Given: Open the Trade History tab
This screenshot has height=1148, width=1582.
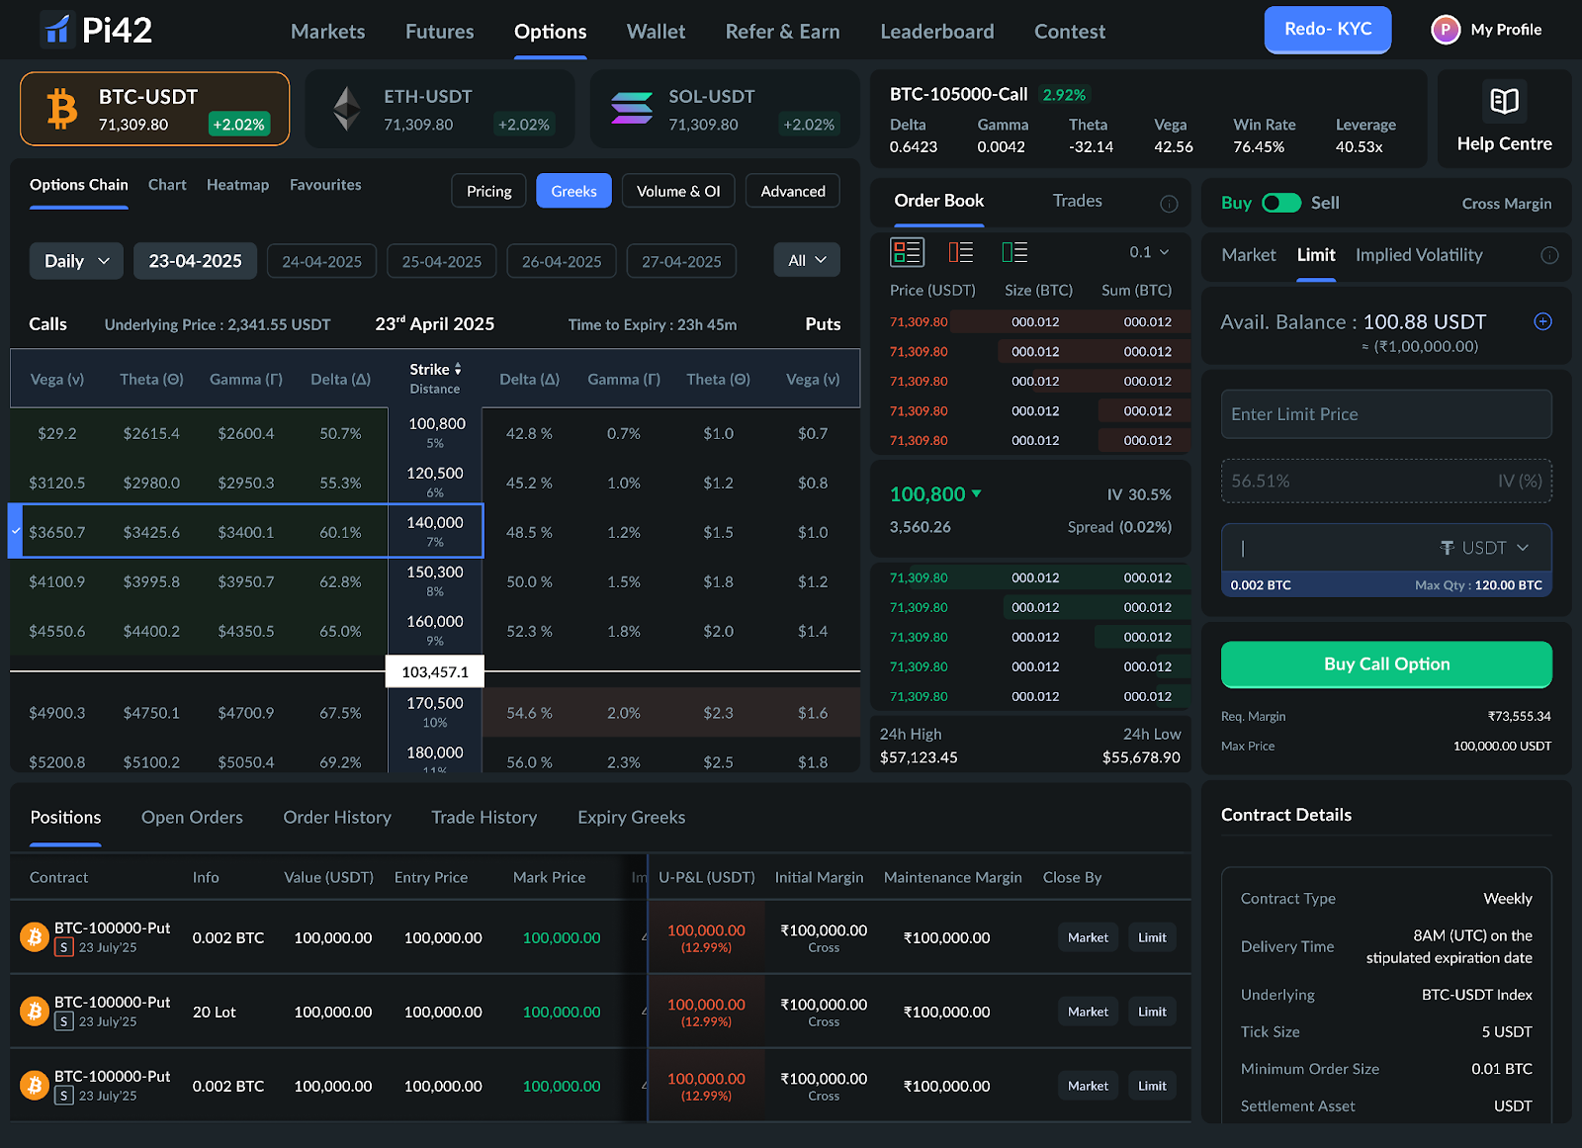Looking at the screenshot, I should 484,818.
